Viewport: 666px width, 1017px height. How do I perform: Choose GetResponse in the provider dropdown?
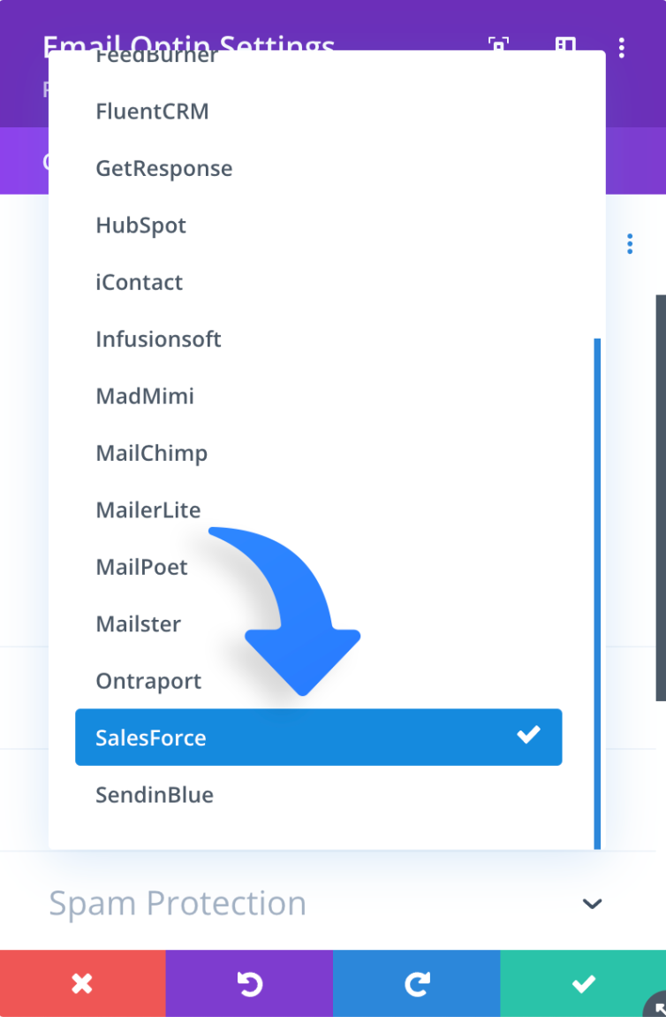tap(164, 168)
